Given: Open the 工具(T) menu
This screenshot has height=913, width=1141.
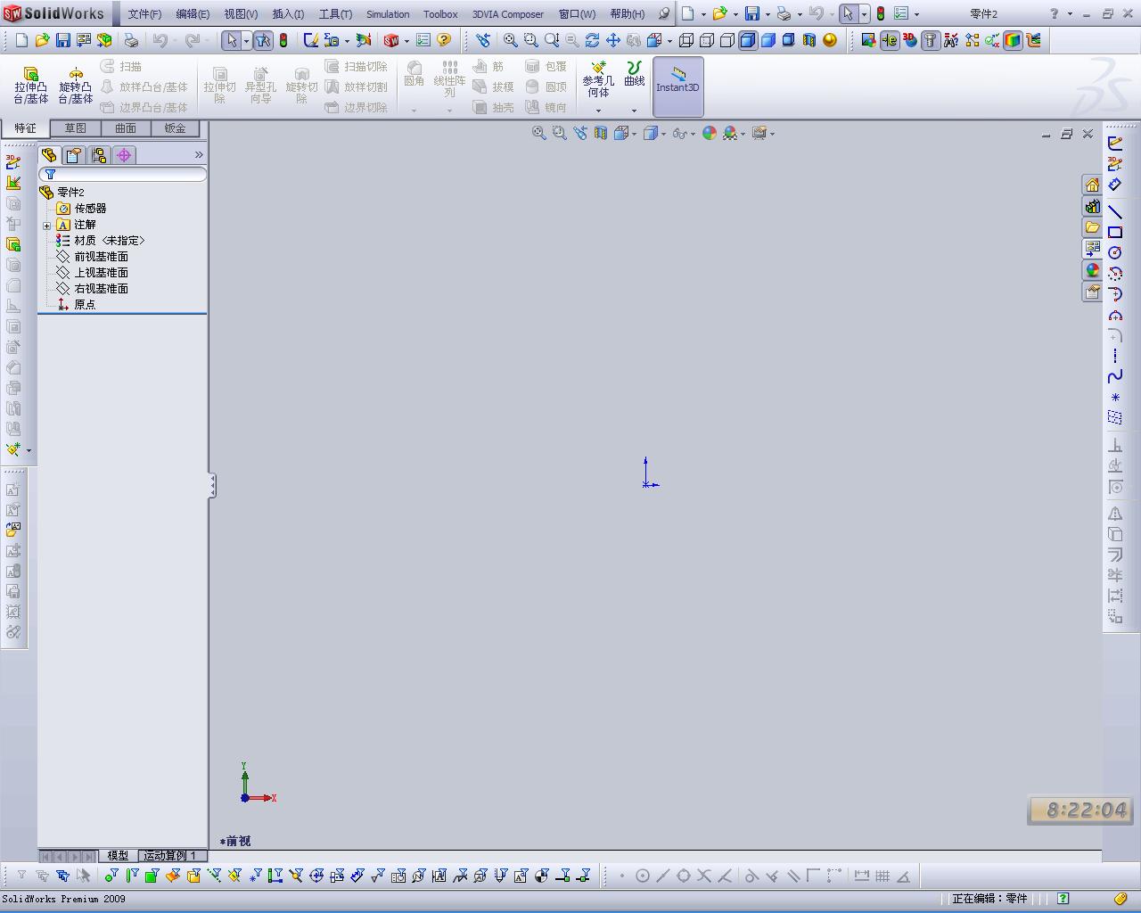Looking at the screenshot, I should [335, 14].
